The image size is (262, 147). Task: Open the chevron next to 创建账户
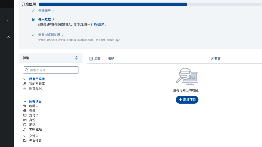click(x=53, y=11)
